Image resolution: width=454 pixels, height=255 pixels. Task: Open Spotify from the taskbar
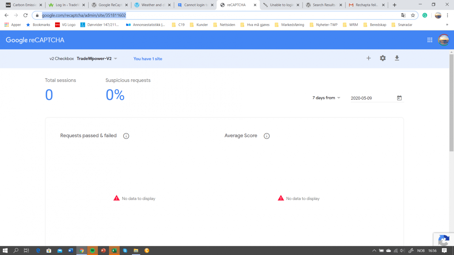pos(92,250)
